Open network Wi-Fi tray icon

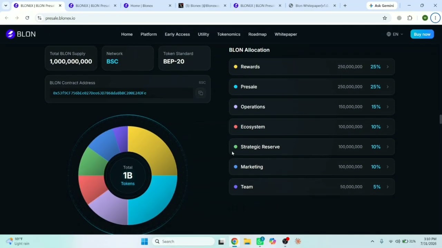click(391, 241)
